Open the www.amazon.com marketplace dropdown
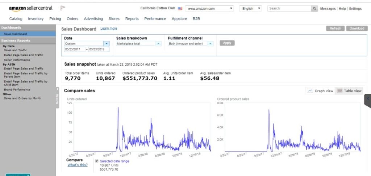This screenshot has width=371, height=176. pyautogui.click(x=209, y=9)
